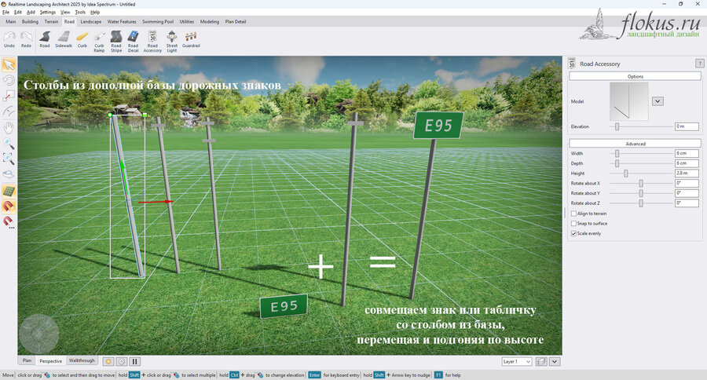This screenshot has height=380, width=707.
Task: Switch to the Walkthrough view
Action: (82, 360)
